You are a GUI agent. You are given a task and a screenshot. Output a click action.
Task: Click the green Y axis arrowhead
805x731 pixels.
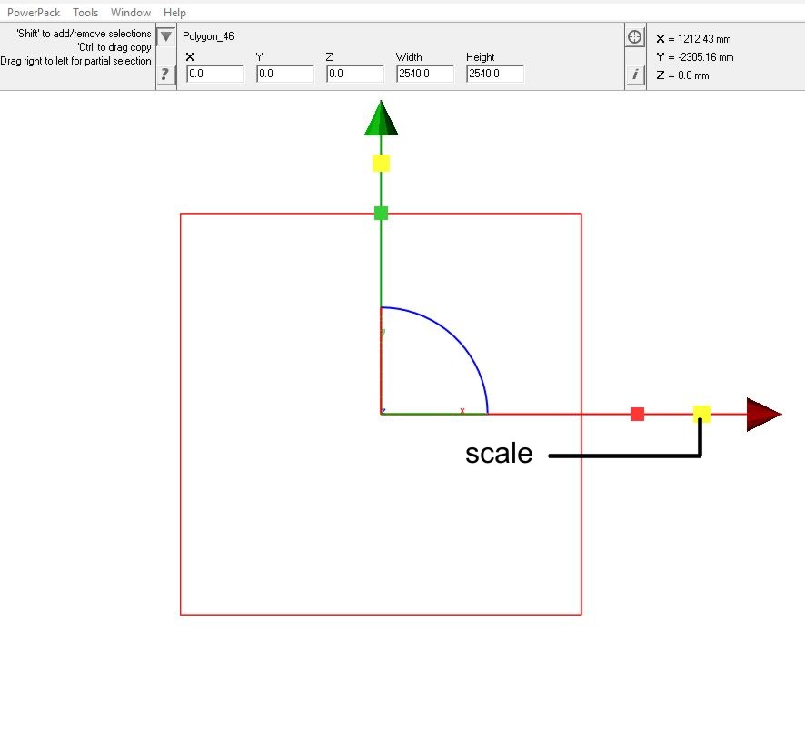click(x=382, y=119)
